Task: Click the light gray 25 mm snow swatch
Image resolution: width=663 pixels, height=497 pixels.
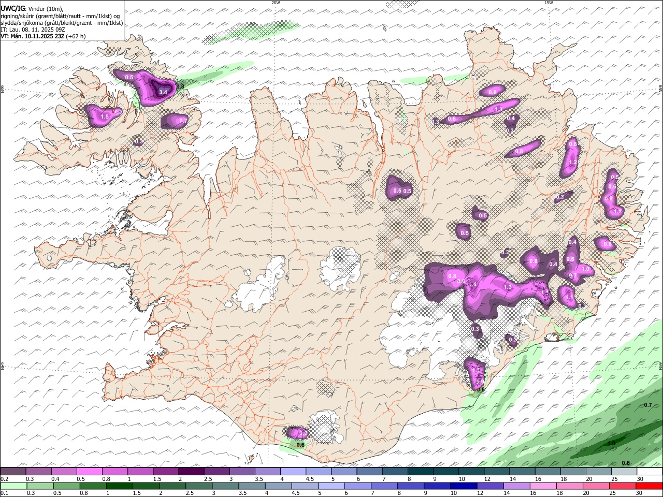Action: click(x=623, y=472)
